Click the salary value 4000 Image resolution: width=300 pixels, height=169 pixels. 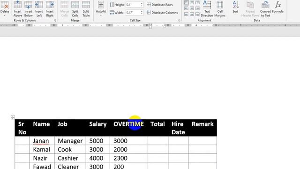(96, 158)
